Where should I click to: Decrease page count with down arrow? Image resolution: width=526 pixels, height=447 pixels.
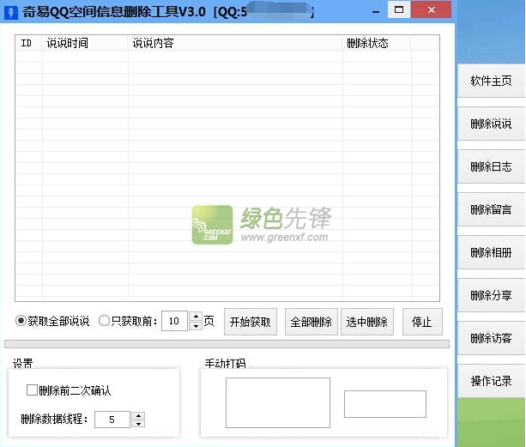(196, 326)
